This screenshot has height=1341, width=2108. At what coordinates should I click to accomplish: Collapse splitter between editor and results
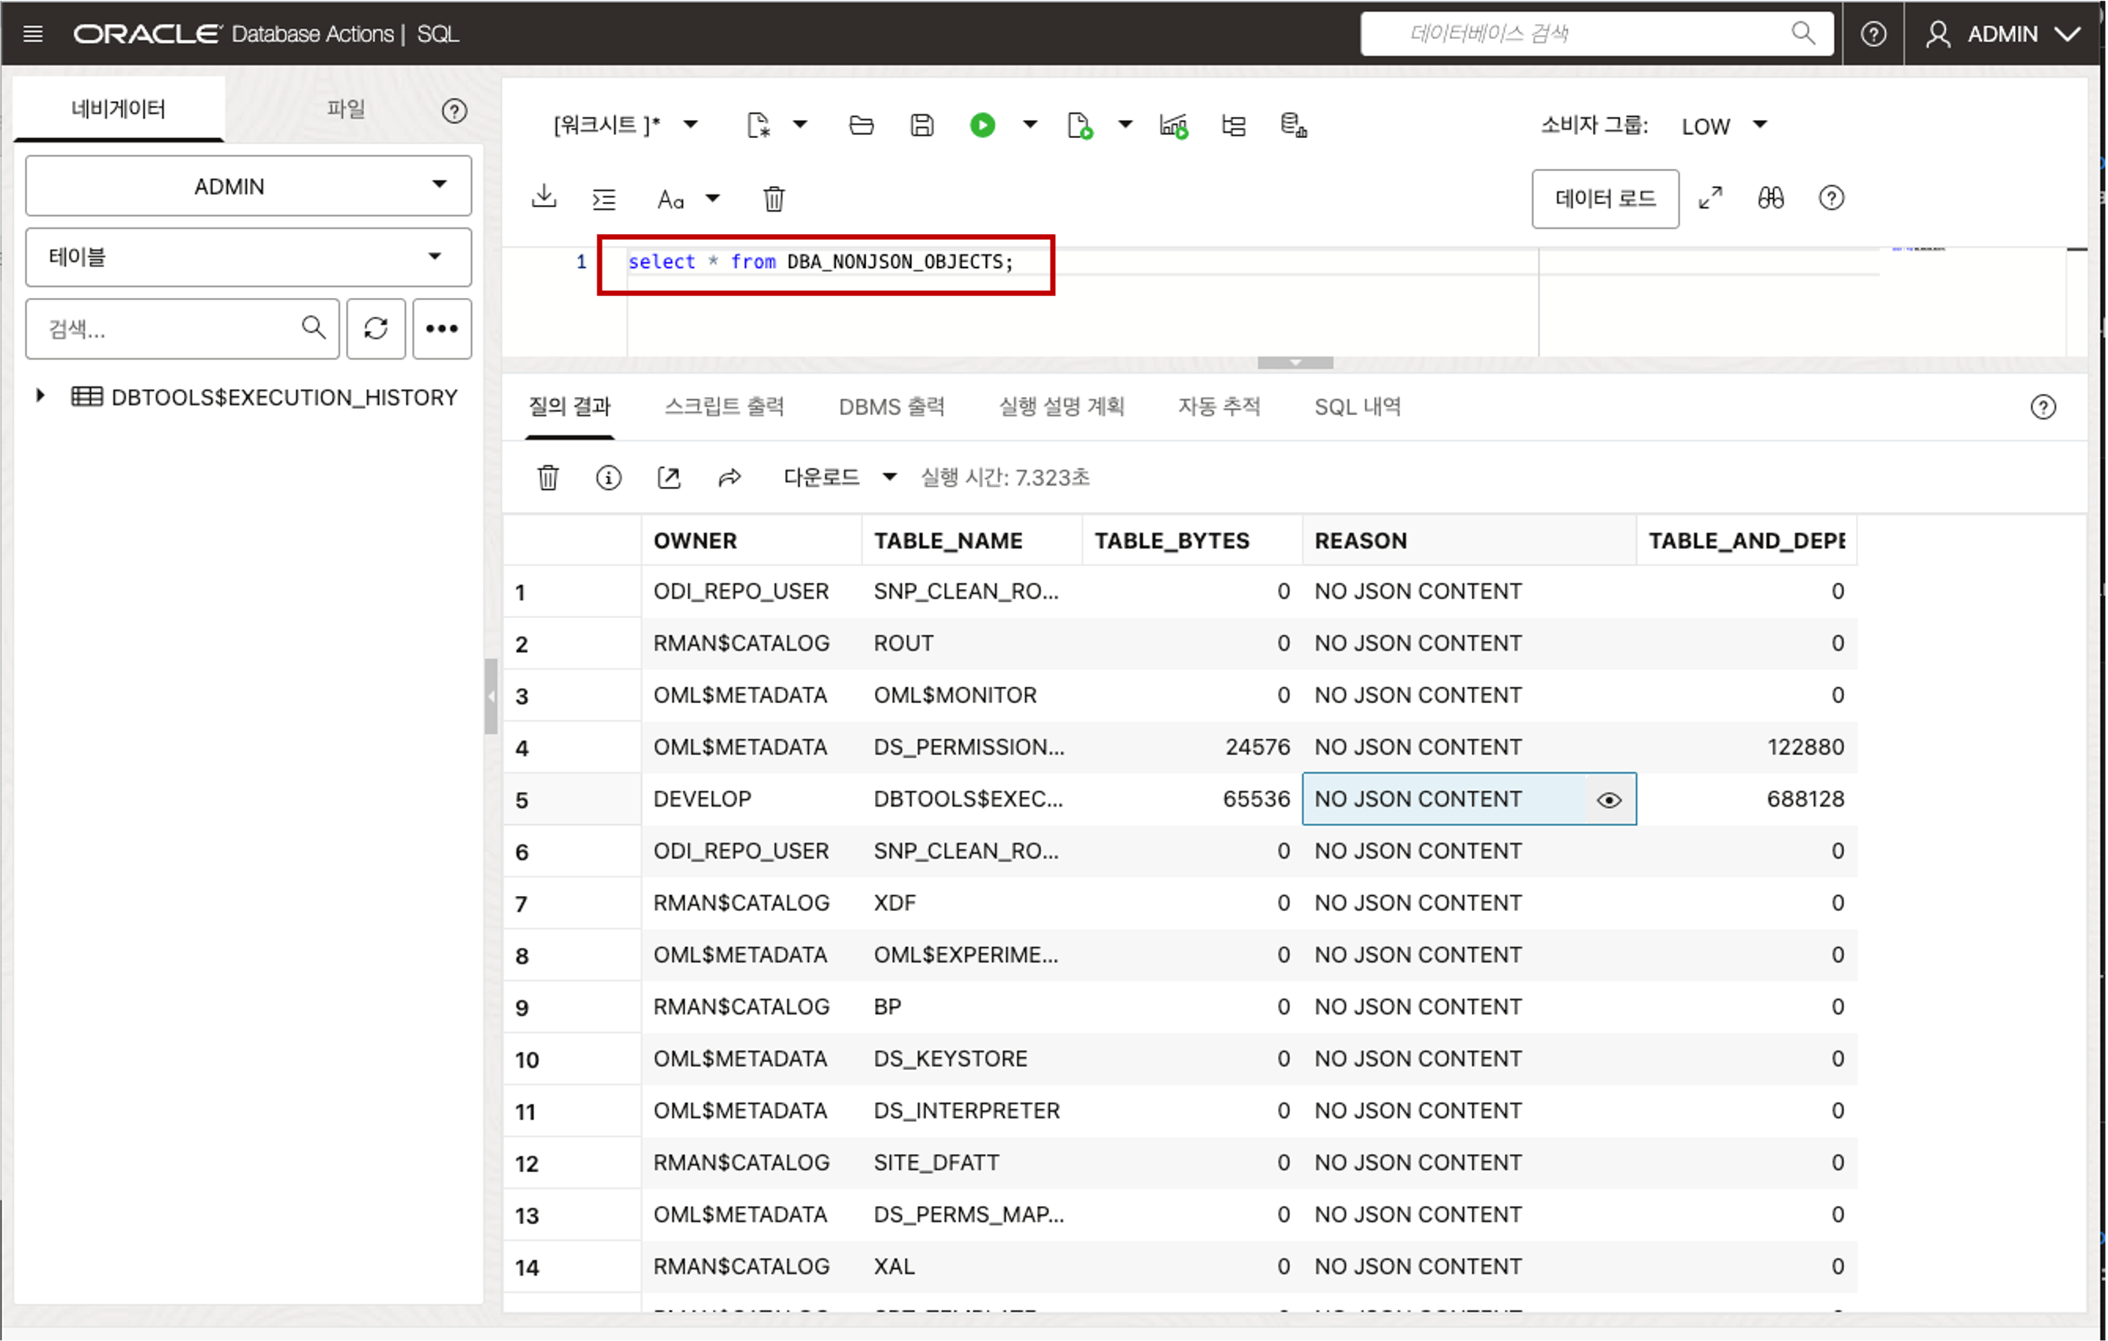pos(1295,362)
